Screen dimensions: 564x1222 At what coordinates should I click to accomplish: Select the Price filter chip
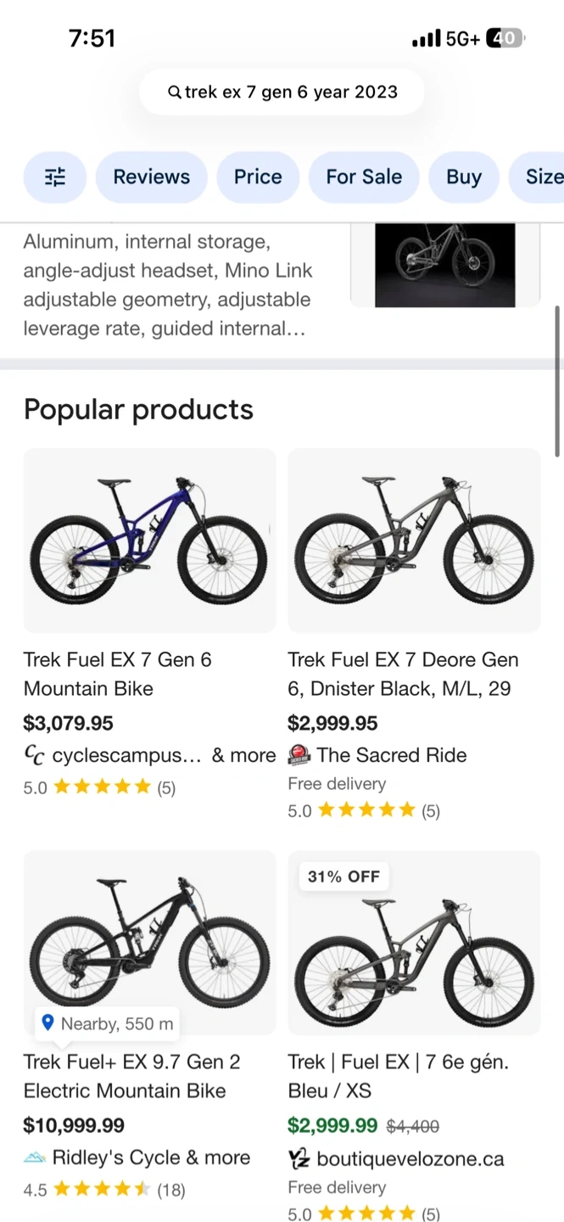pyautogui.click(x=258, y=177)
